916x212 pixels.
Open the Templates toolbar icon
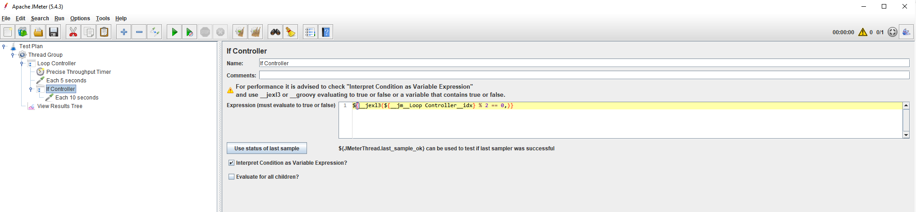pyautogui.click(x=23, y=32)
